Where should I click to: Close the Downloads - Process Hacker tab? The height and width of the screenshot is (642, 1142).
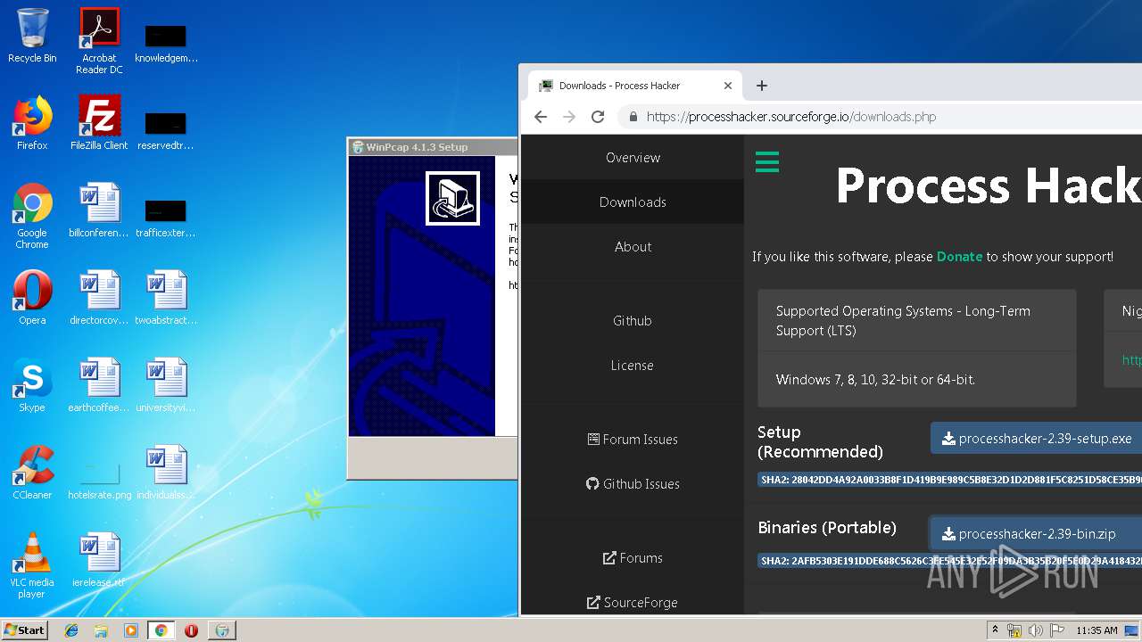point(728,86)
